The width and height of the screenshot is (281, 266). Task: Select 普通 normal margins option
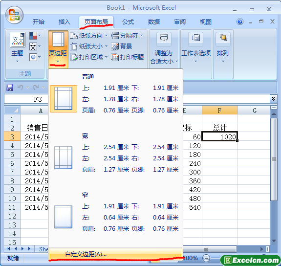click(x=116, y=99)
